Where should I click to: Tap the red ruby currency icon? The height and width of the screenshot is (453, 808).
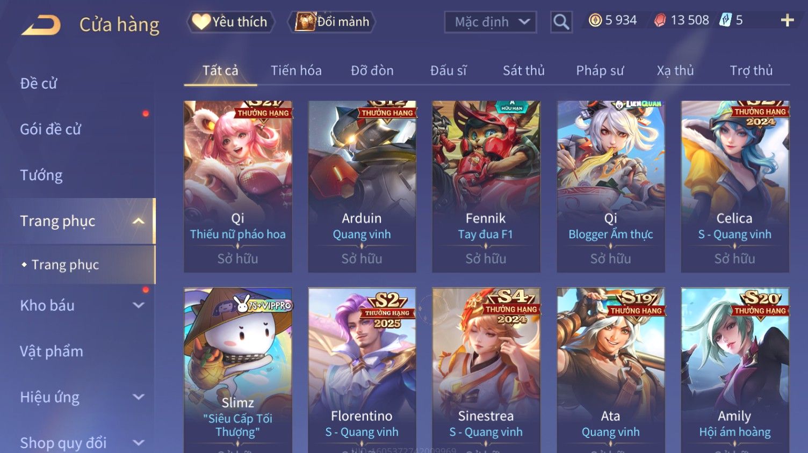click(660, 20)
